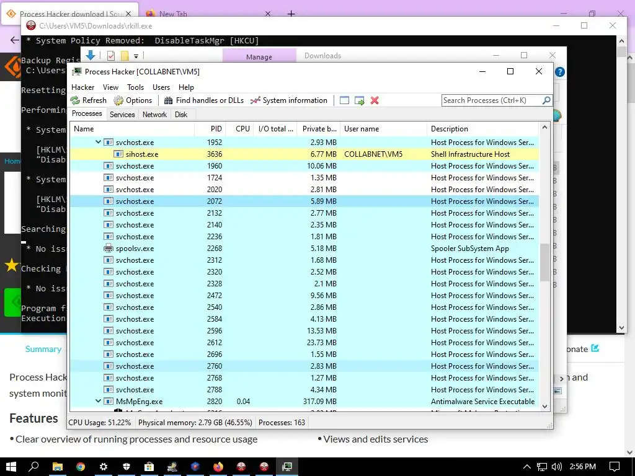Click the browser Back arrow
The image size is (635, 476).
(15, 40)
